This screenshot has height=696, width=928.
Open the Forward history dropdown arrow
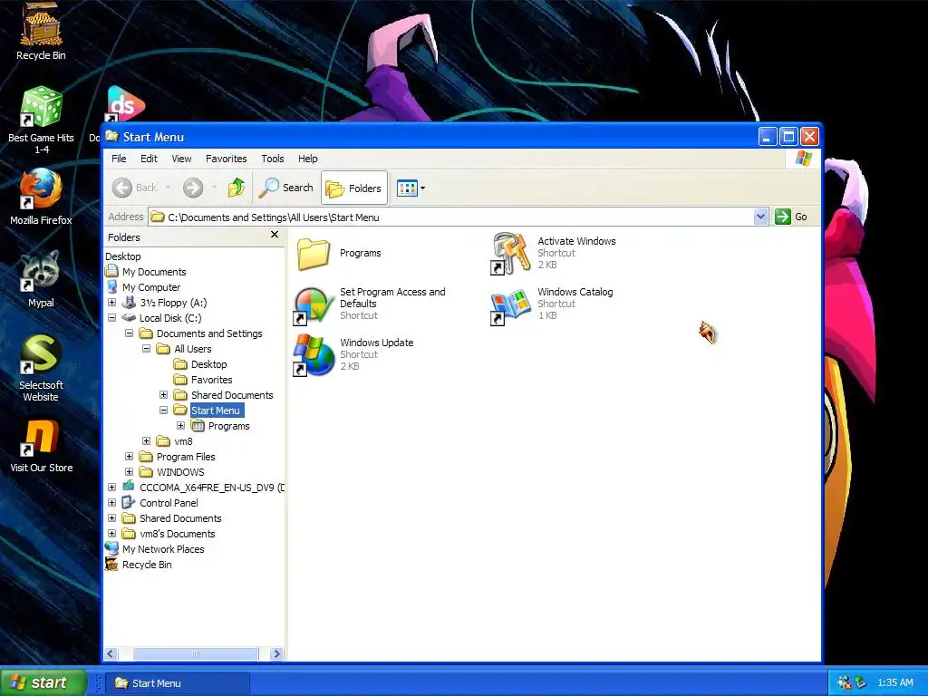(x=214, y=188)
